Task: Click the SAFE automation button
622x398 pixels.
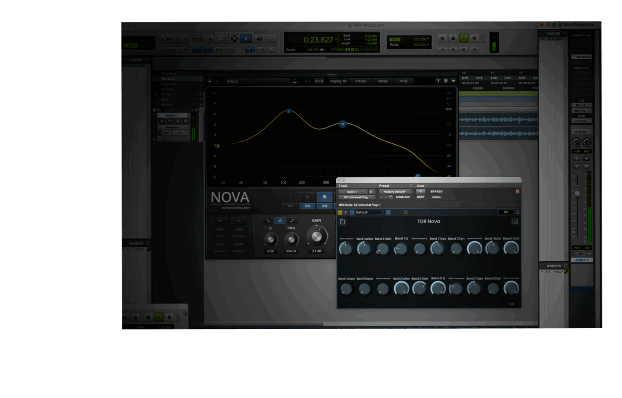Action: (x=421, y=197)
